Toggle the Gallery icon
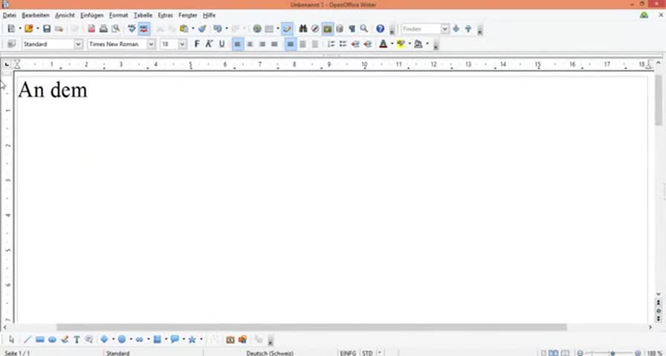Screen dimensions: 666x356 coord(328,29)
